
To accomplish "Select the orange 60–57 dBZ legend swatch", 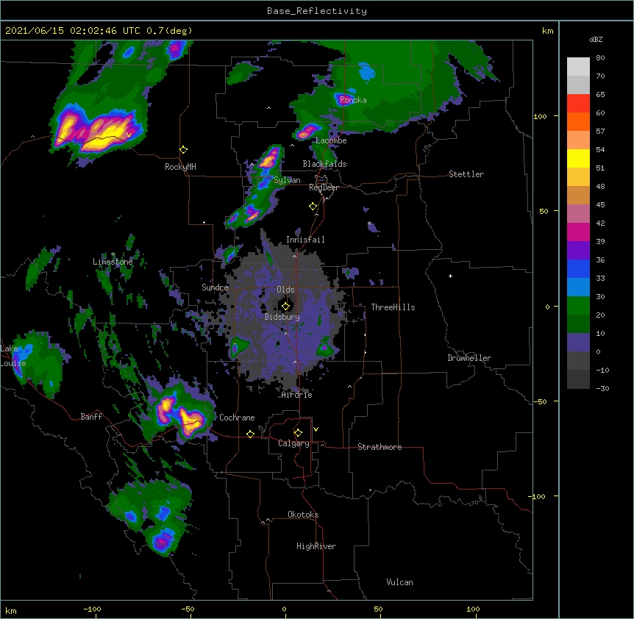I will click(x=578, y=121).
